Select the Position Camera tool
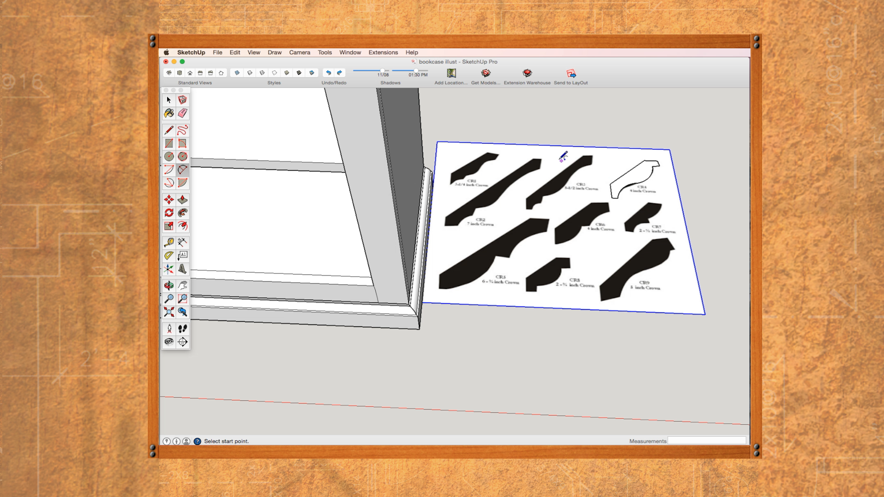Screen dimensions: 884x497 pyautogui.click(x=169, y=329)
